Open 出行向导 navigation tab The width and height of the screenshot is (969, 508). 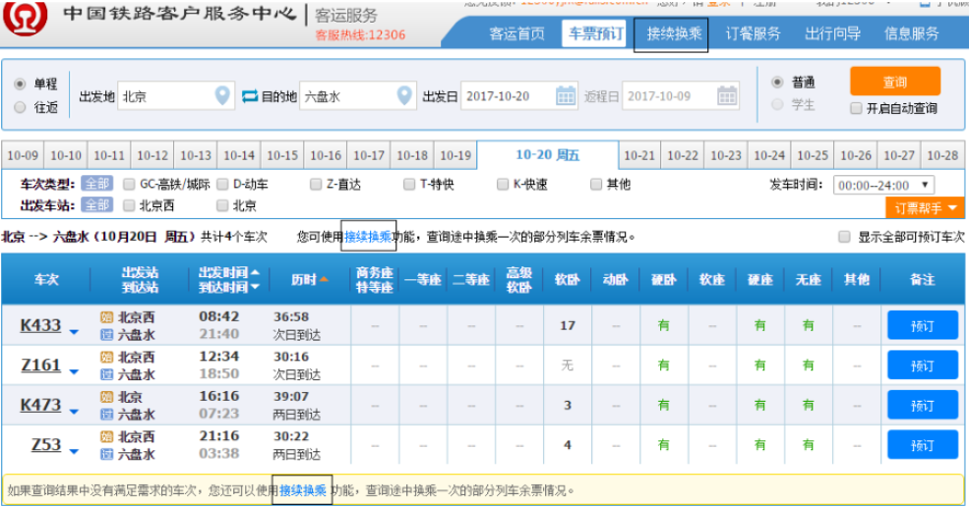832,33
